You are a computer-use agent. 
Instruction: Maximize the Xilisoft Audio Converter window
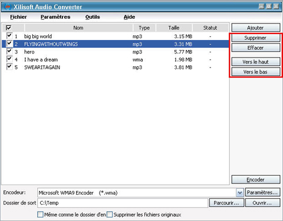click(x=269, y=6)
